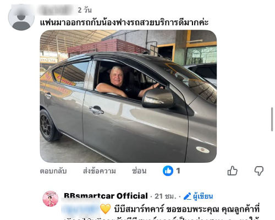Open the BBsmartcar Official profile picture
The image size is (275, 220).
click(x=51, y=199)
